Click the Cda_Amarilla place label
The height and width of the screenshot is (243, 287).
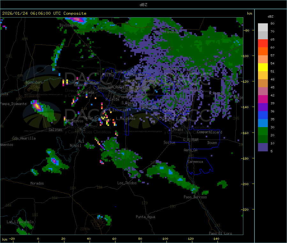point(24,138)
